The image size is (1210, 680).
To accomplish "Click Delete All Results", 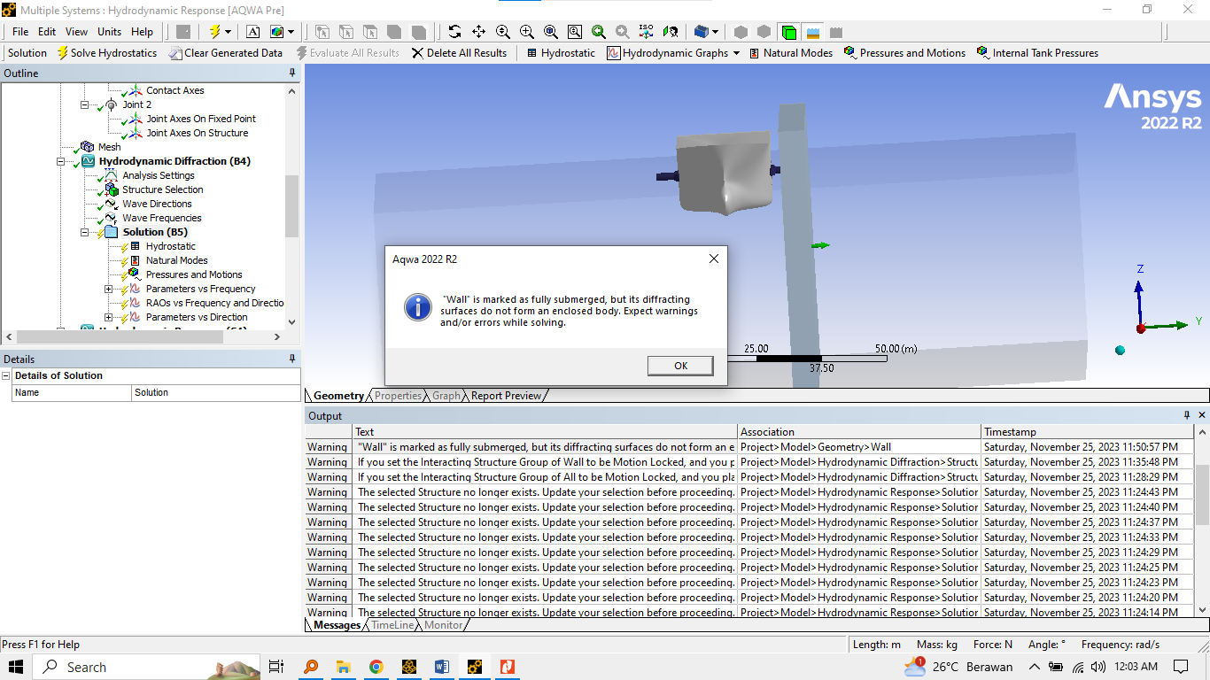I will pos(459,53).
